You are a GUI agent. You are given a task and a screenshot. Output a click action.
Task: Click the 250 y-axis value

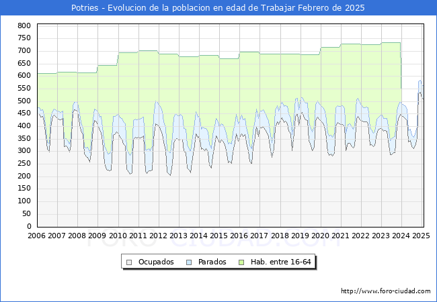click(24, 164)
